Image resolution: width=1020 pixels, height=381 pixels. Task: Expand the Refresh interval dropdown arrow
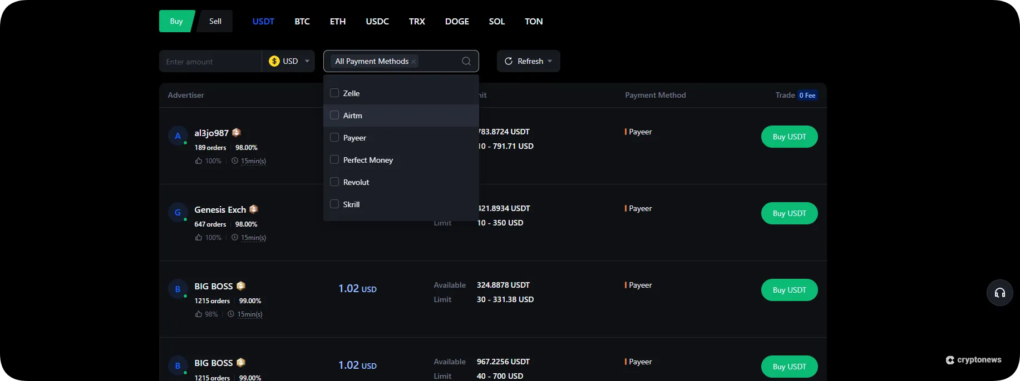tap(550, 61)
